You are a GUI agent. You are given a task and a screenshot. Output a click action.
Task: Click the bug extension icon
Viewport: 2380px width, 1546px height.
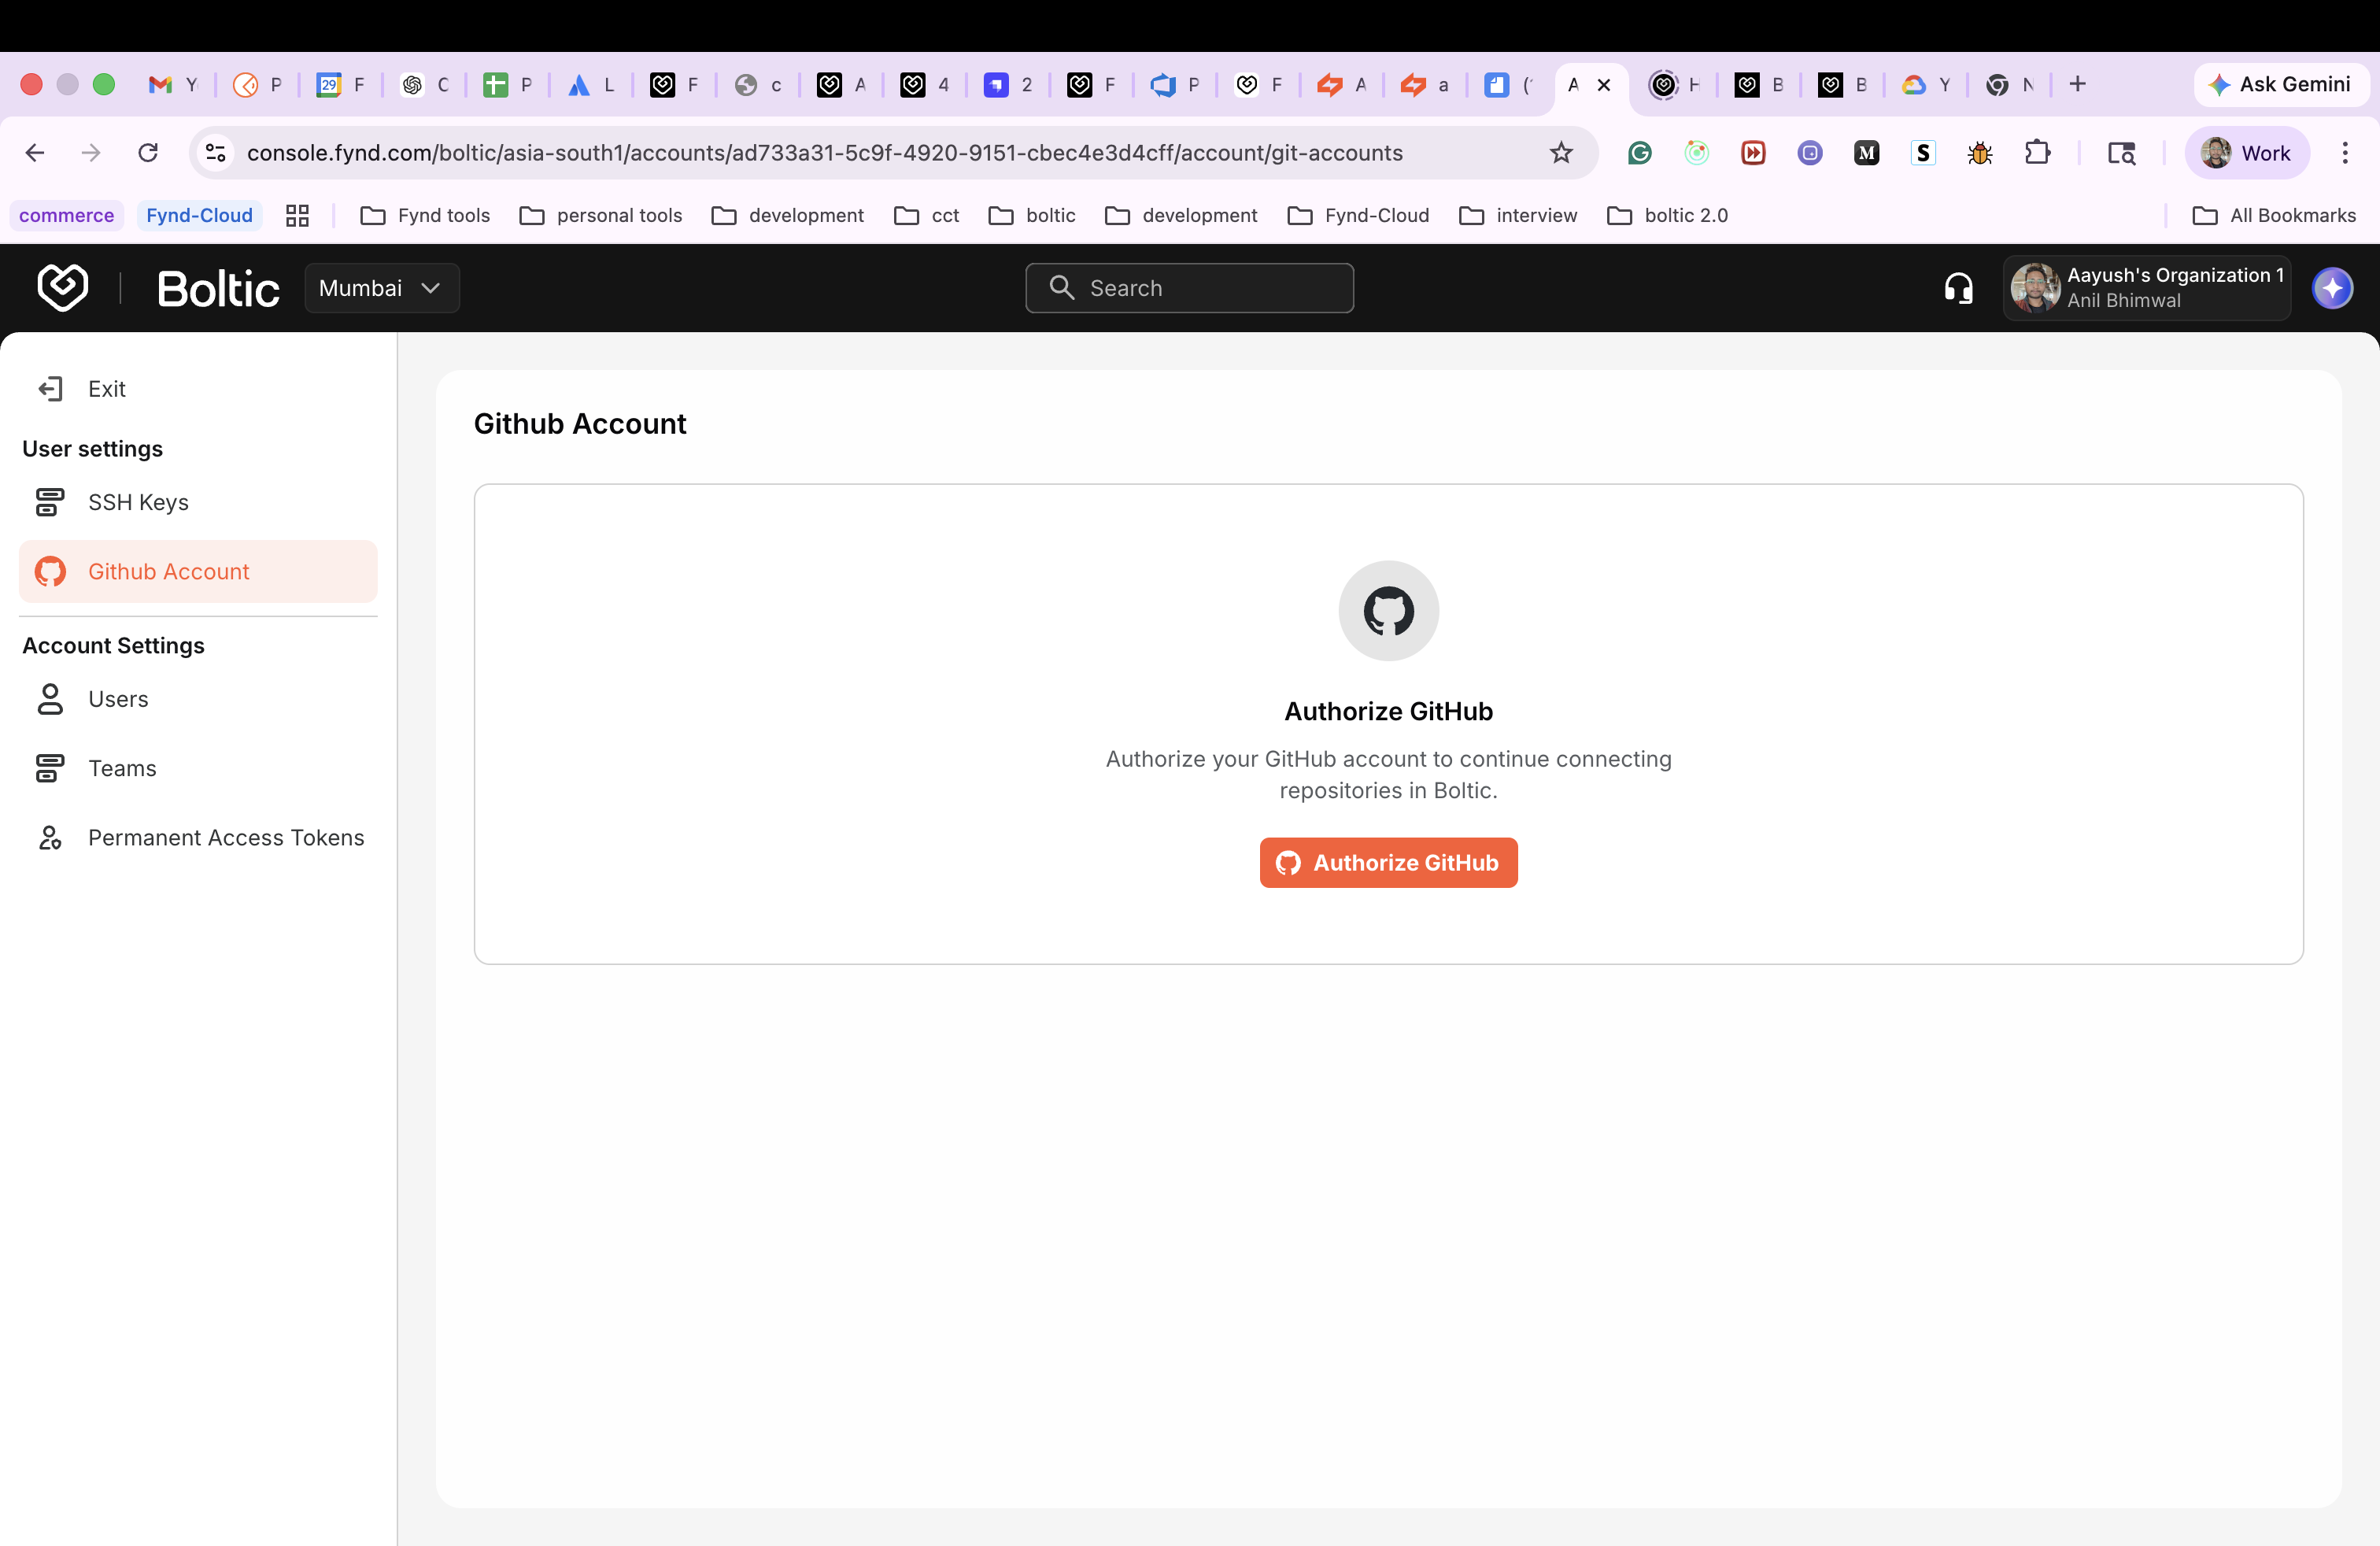1979,152
